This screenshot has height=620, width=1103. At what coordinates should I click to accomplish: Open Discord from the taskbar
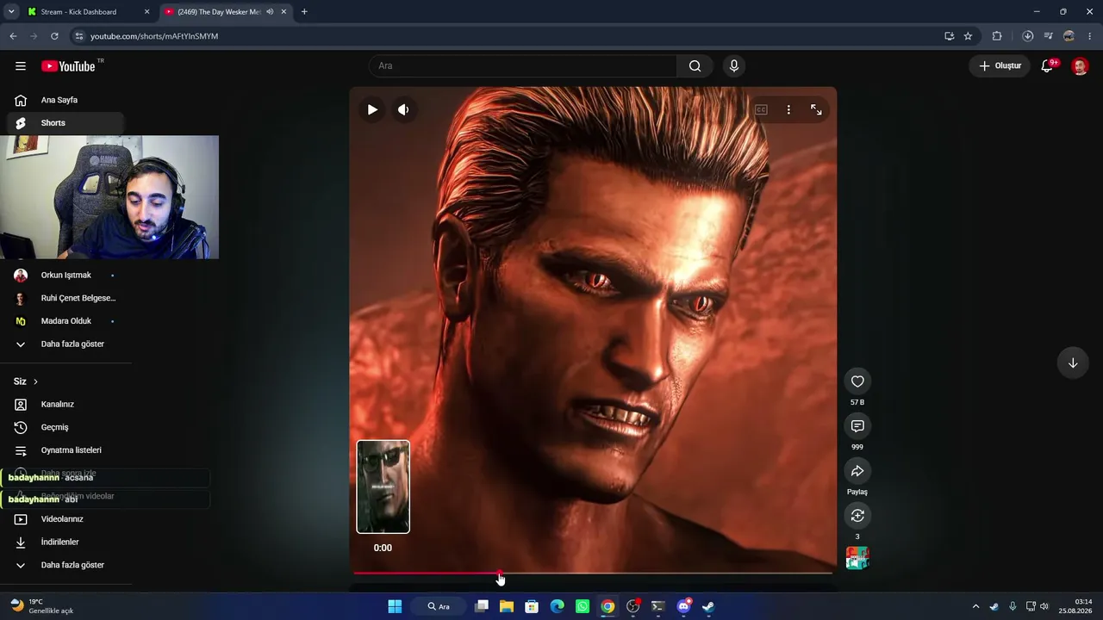pyautogui.click(x=683, y=606)
